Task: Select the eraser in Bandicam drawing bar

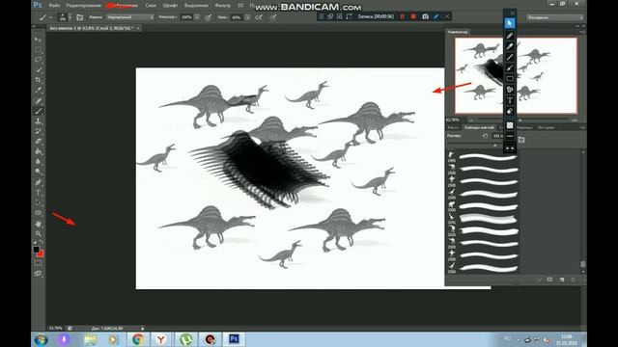Action: pos(510,112)
